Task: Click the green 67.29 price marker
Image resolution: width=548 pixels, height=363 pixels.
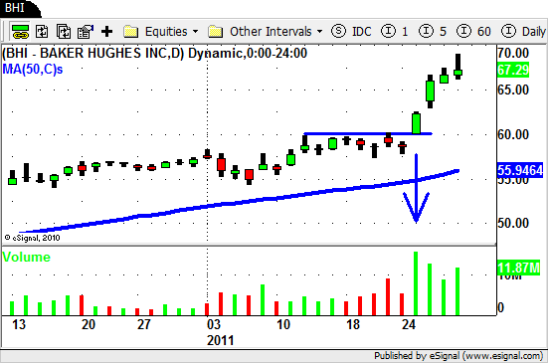Action: 513,70
